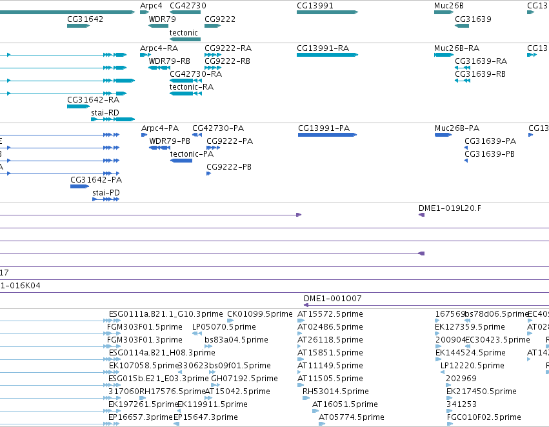This screenshot has height=427, width=549.
Task: Click the AT11149.5prime EST label
Action: 330,366
